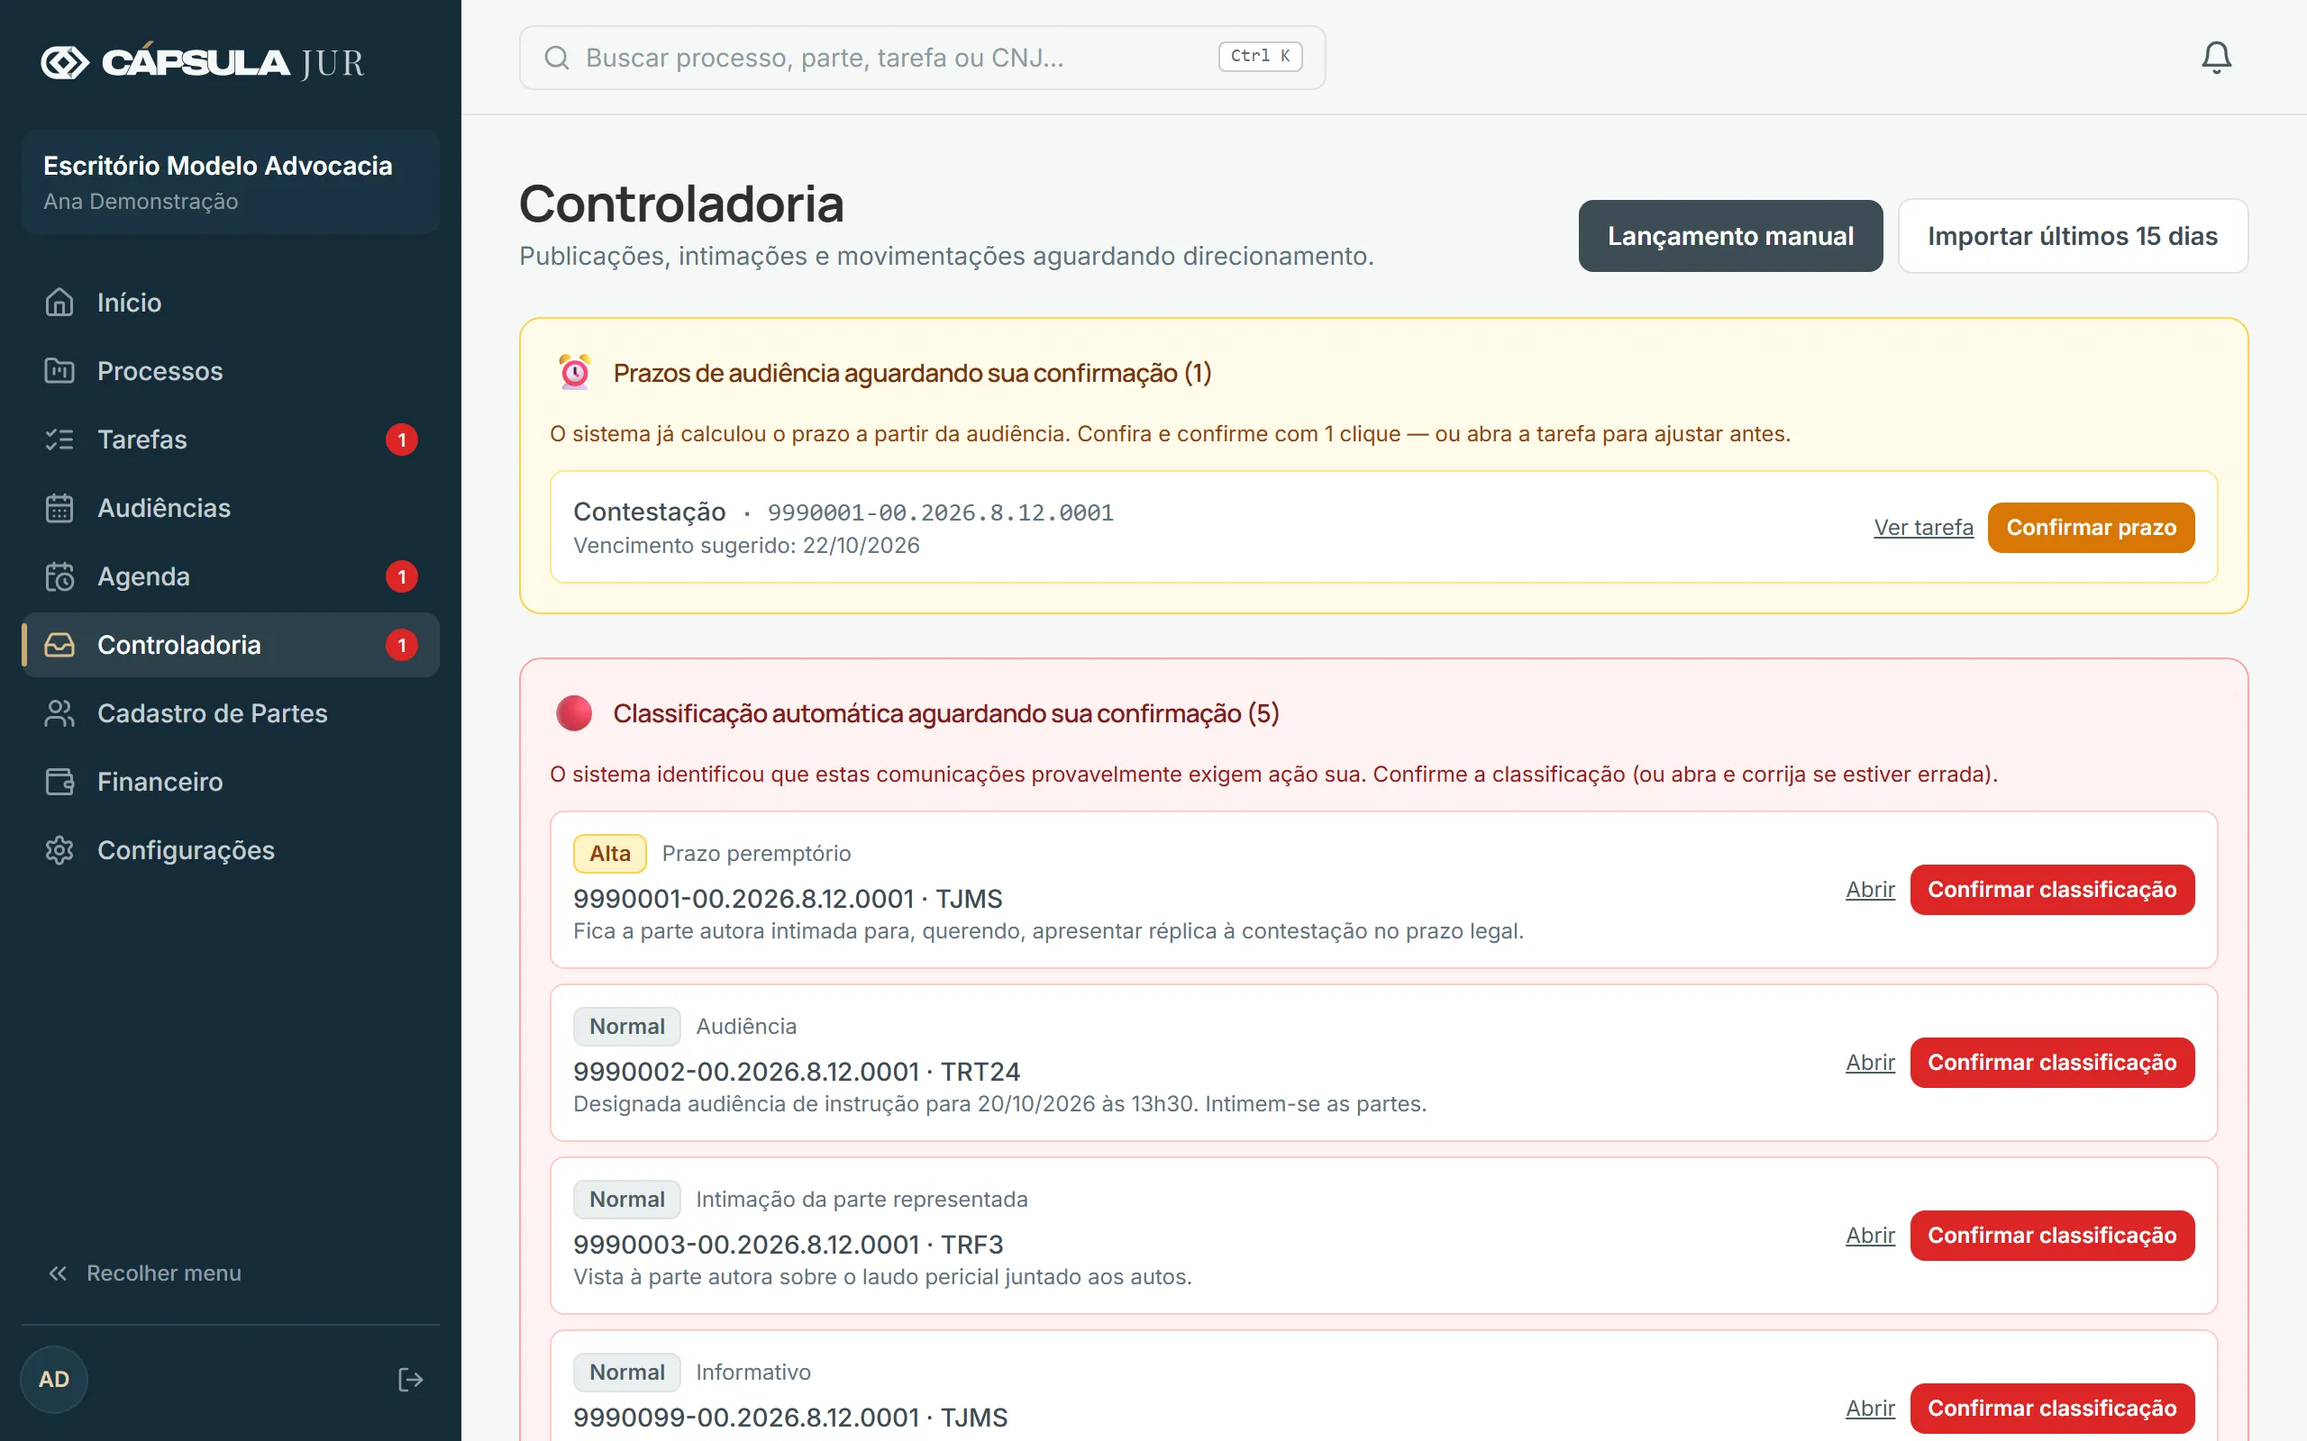Image resolution: width=2307 pixels, height=1441 pixels.
Task: Click the Audiências calendar icon
Action: click(x=59, y=508)
